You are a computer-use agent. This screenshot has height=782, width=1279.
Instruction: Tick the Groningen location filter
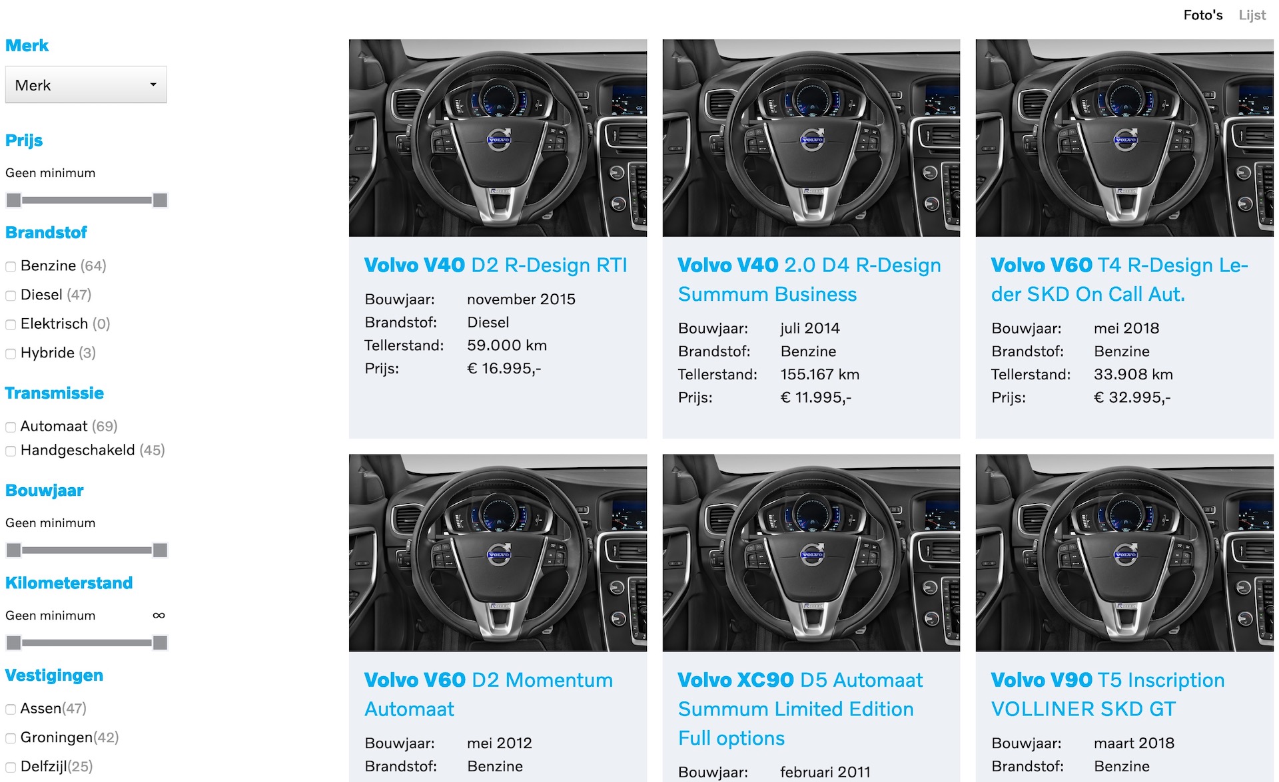pyautogui.click(x=11, y=738)
